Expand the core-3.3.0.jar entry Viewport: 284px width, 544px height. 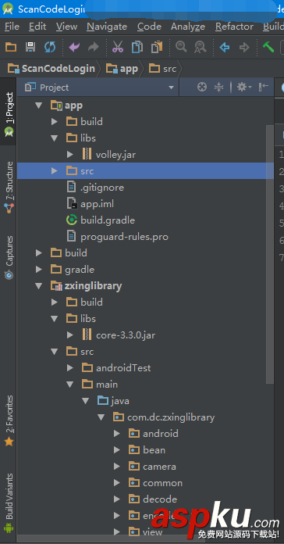coord(69,335)
